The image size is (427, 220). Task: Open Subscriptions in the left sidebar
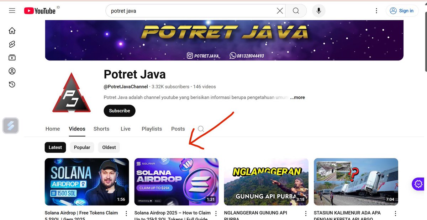click(x=12, y=58)
